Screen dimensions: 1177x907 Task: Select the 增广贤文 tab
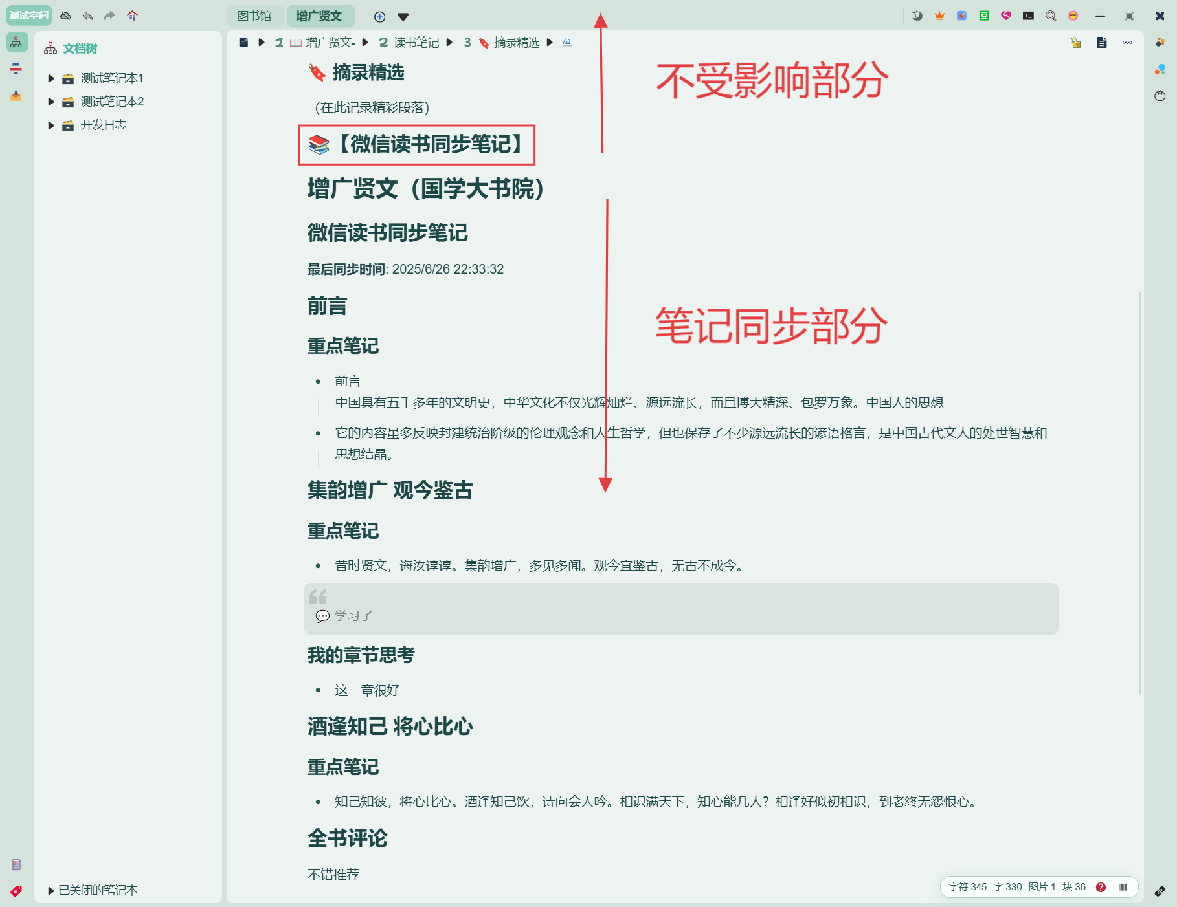(x=319, y=16)
